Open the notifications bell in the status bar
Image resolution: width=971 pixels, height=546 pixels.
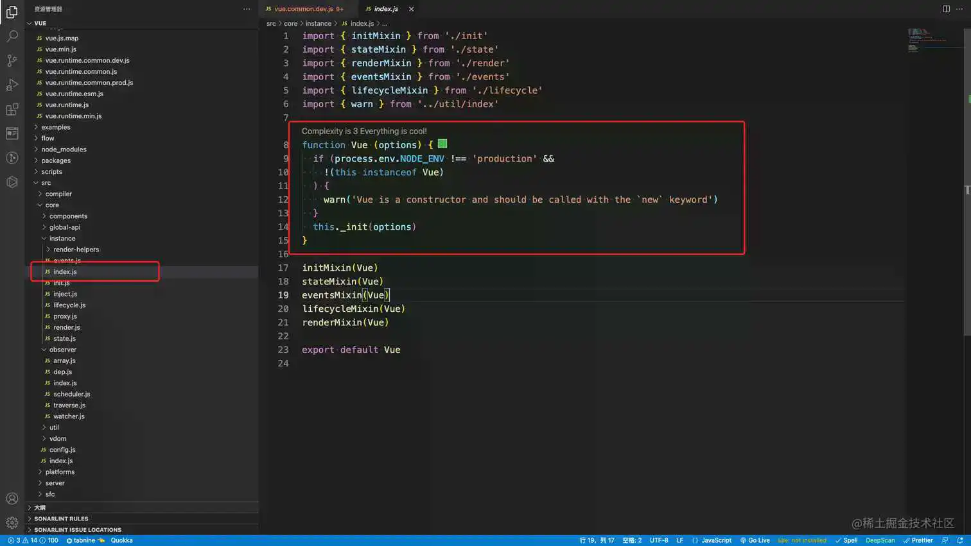click(x=960, y=540)
